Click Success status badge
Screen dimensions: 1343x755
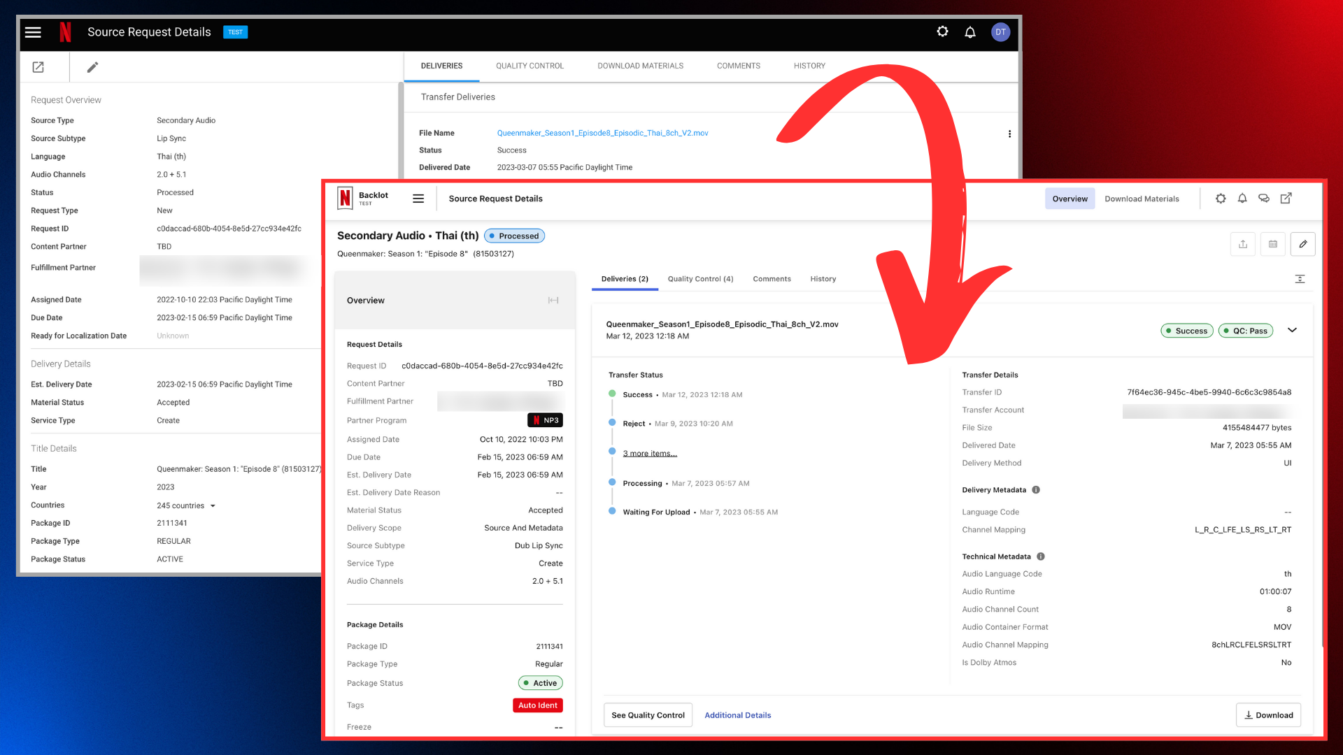pyautogui.click(x=1186, y=331)
